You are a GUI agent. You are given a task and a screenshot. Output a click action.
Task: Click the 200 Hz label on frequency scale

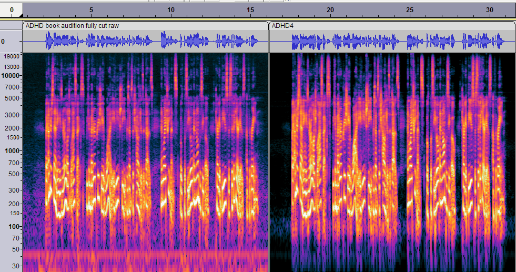14,204
